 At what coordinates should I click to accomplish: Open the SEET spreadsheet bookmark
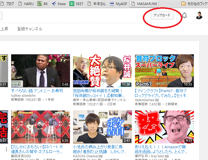tap(76, 4)
